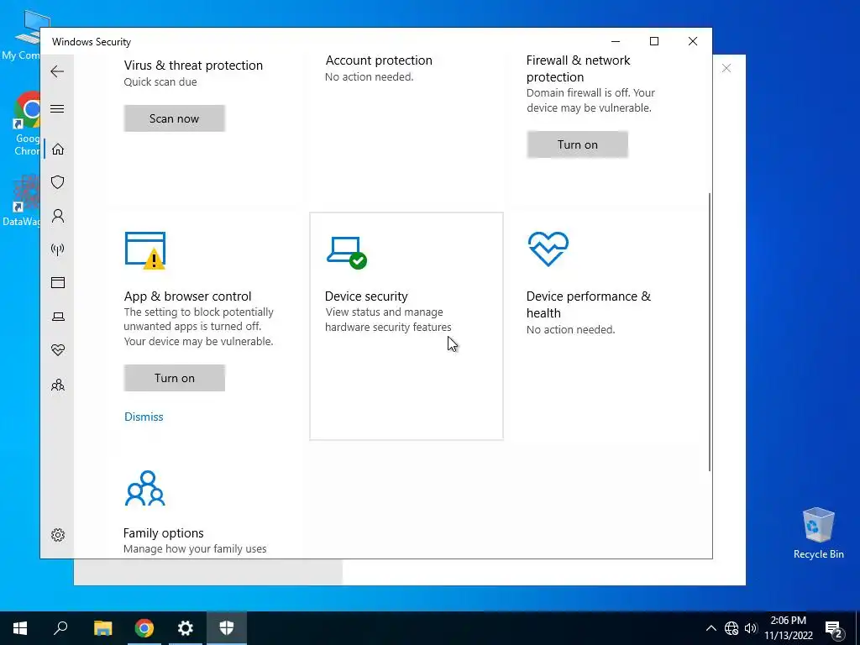Open Device performance & health heading
Viewport: 860px width, 645px height.
589,304
